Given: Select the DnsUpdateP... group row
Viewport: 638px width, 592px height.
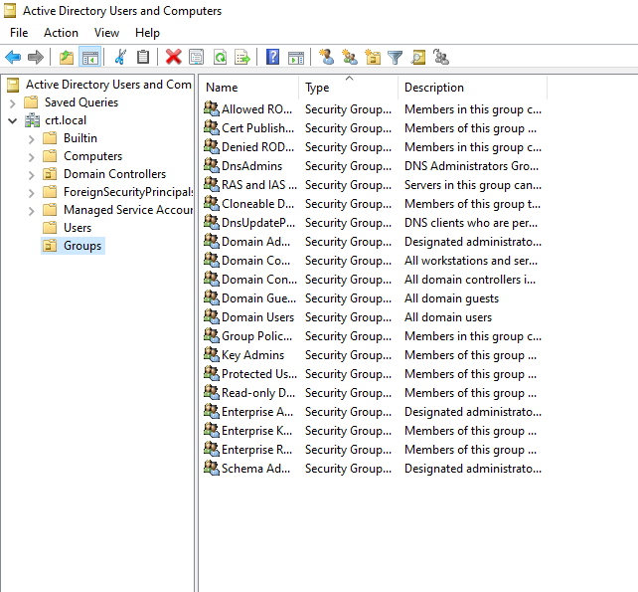Looking at the screenshot, I should click(373, 223).
